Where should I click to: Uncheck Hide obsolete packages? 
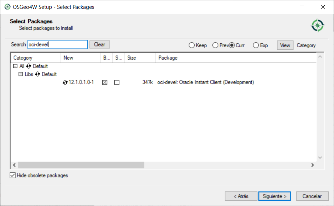point(13,175)
